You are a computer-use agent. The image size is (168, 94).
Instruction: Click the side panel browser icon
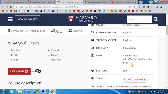[157, 7]
